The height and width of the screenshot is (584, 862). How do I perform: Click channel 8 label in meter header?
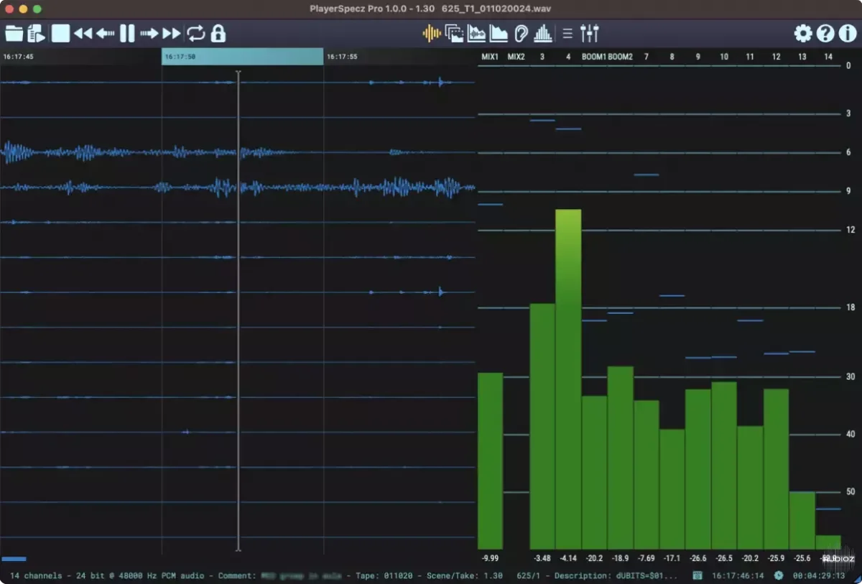pyautogui.click(x=672, y=56)
